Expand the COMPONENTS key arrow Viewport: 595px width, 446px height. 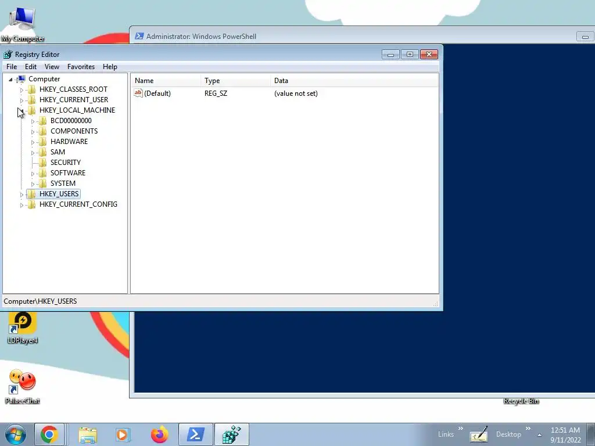pyautogui.click(x=33, y=132)
